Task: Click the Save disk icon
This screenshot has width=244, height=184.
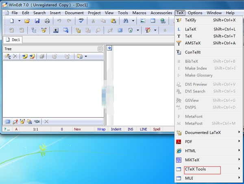Action: (37, 21)
